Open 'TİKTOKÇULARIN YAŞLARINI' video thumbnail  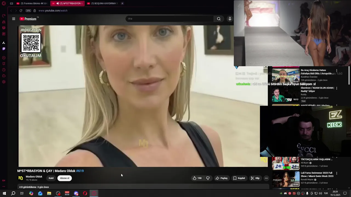coord(286,163)
